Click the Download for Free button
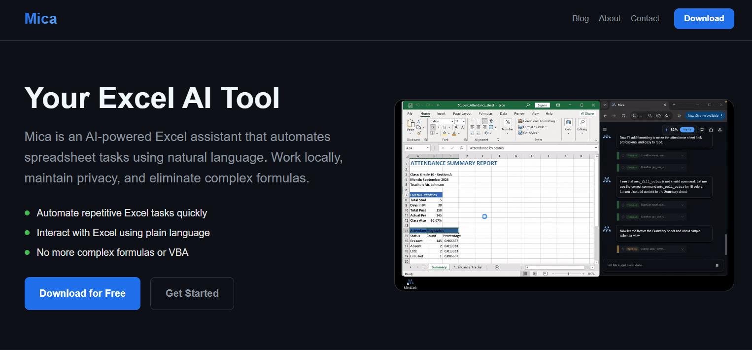 (x=82, y=293)
